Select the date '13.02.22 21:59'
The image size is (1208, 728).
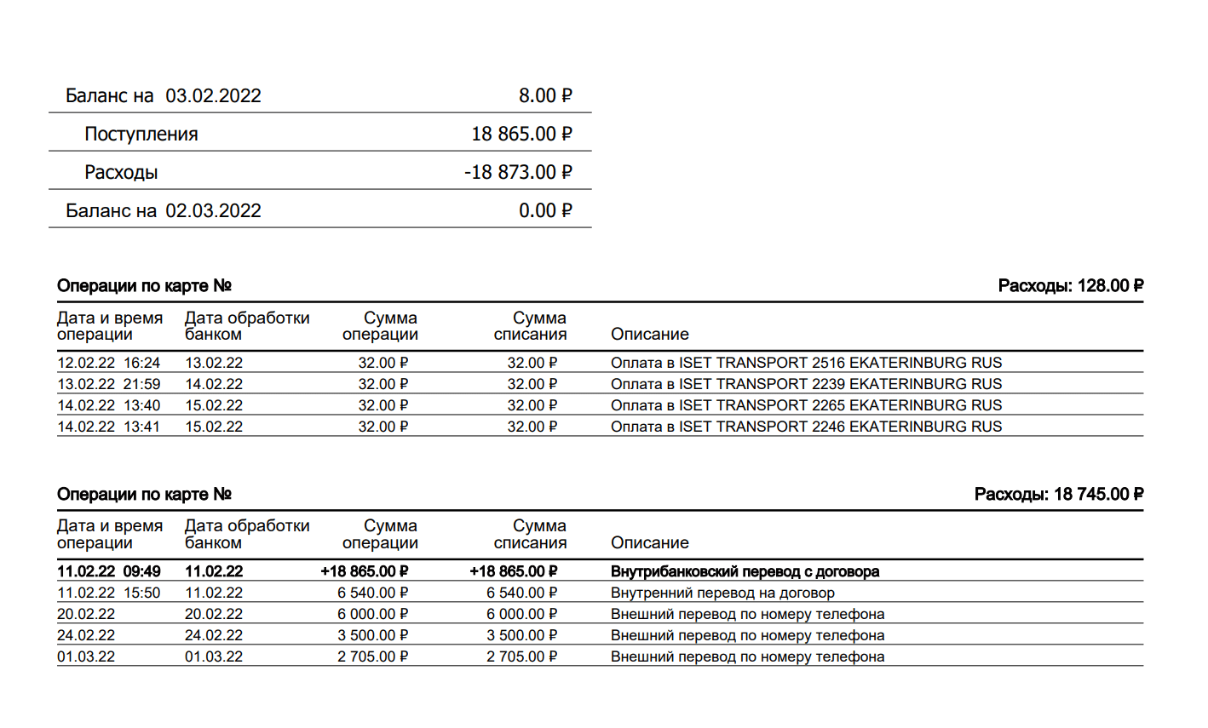(x=108, y=384)
